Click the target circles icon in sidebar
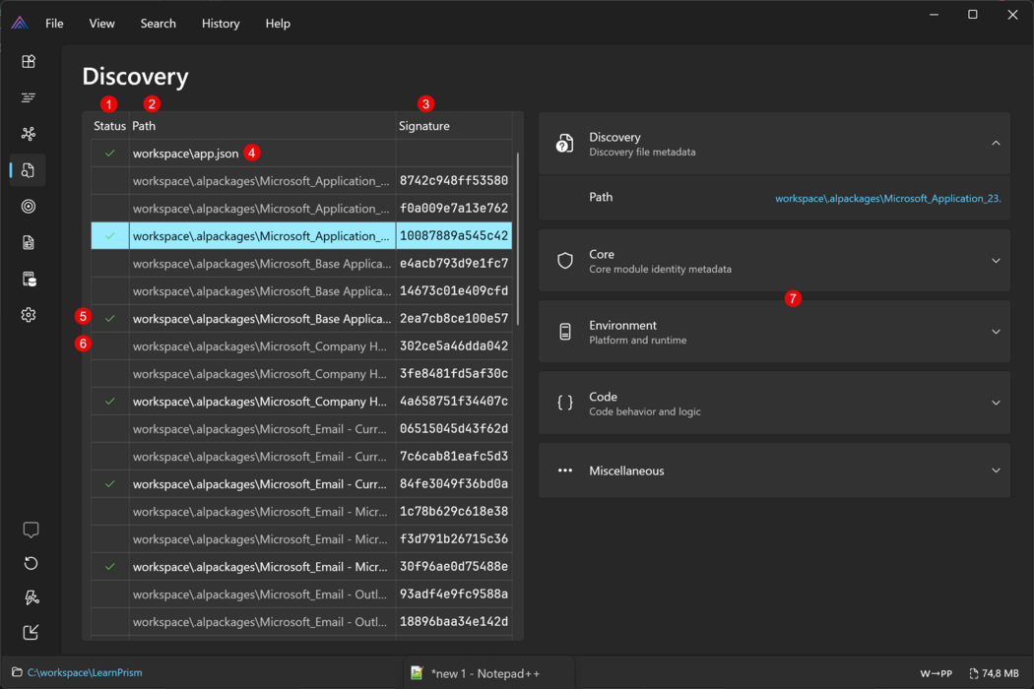 [x=29, y=207]
